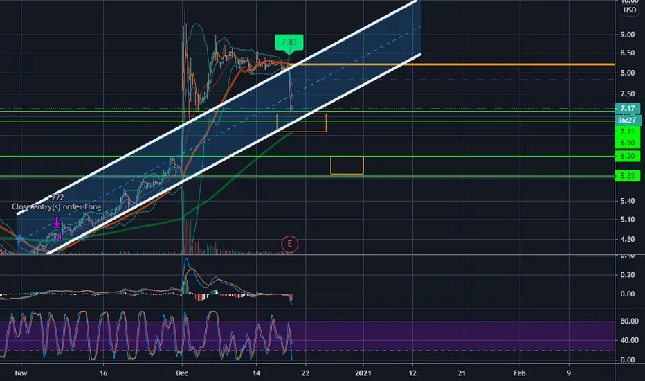Click the 8.00 price axis label
The width and height of the screenshot is (645, 381).
627,73
